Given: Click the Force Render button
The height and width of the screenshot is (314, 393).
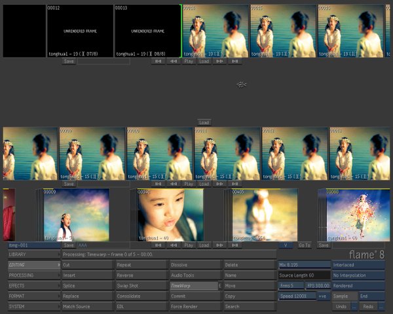Looking at the screenshot, I should [195, 306].
